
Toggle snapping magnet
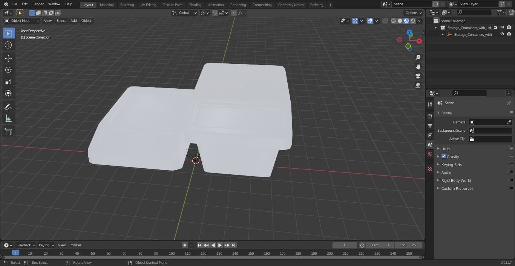pos(215,13)
